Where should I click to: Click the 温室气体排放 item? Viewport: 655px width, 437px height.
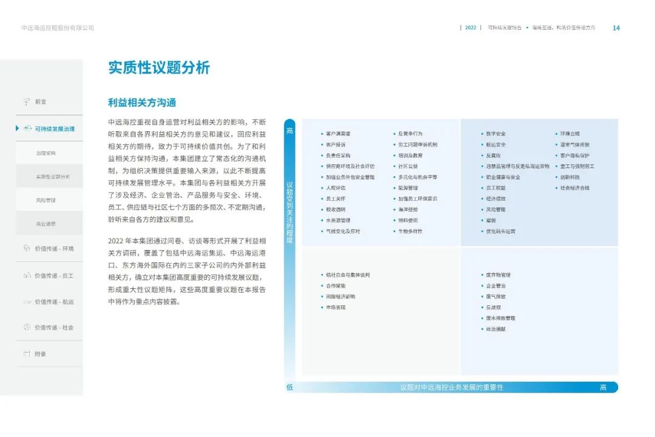[575, 144]
